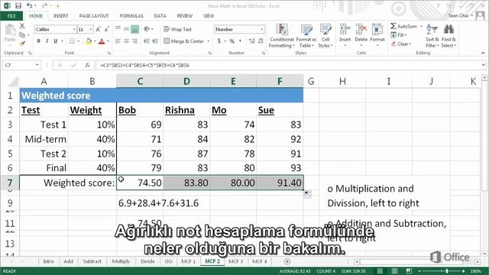Click the Decrease Decimal icon
The width and height of the screenshot is (489, 275).
pyautogui.click(x=261, y=41)
